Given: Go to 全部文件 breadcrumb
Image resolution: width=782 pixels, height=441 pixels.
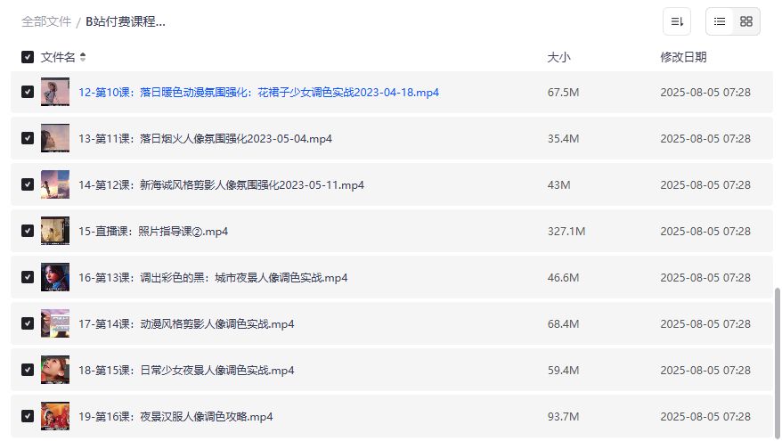Looking at the screenshot, I should pos(46,22).
